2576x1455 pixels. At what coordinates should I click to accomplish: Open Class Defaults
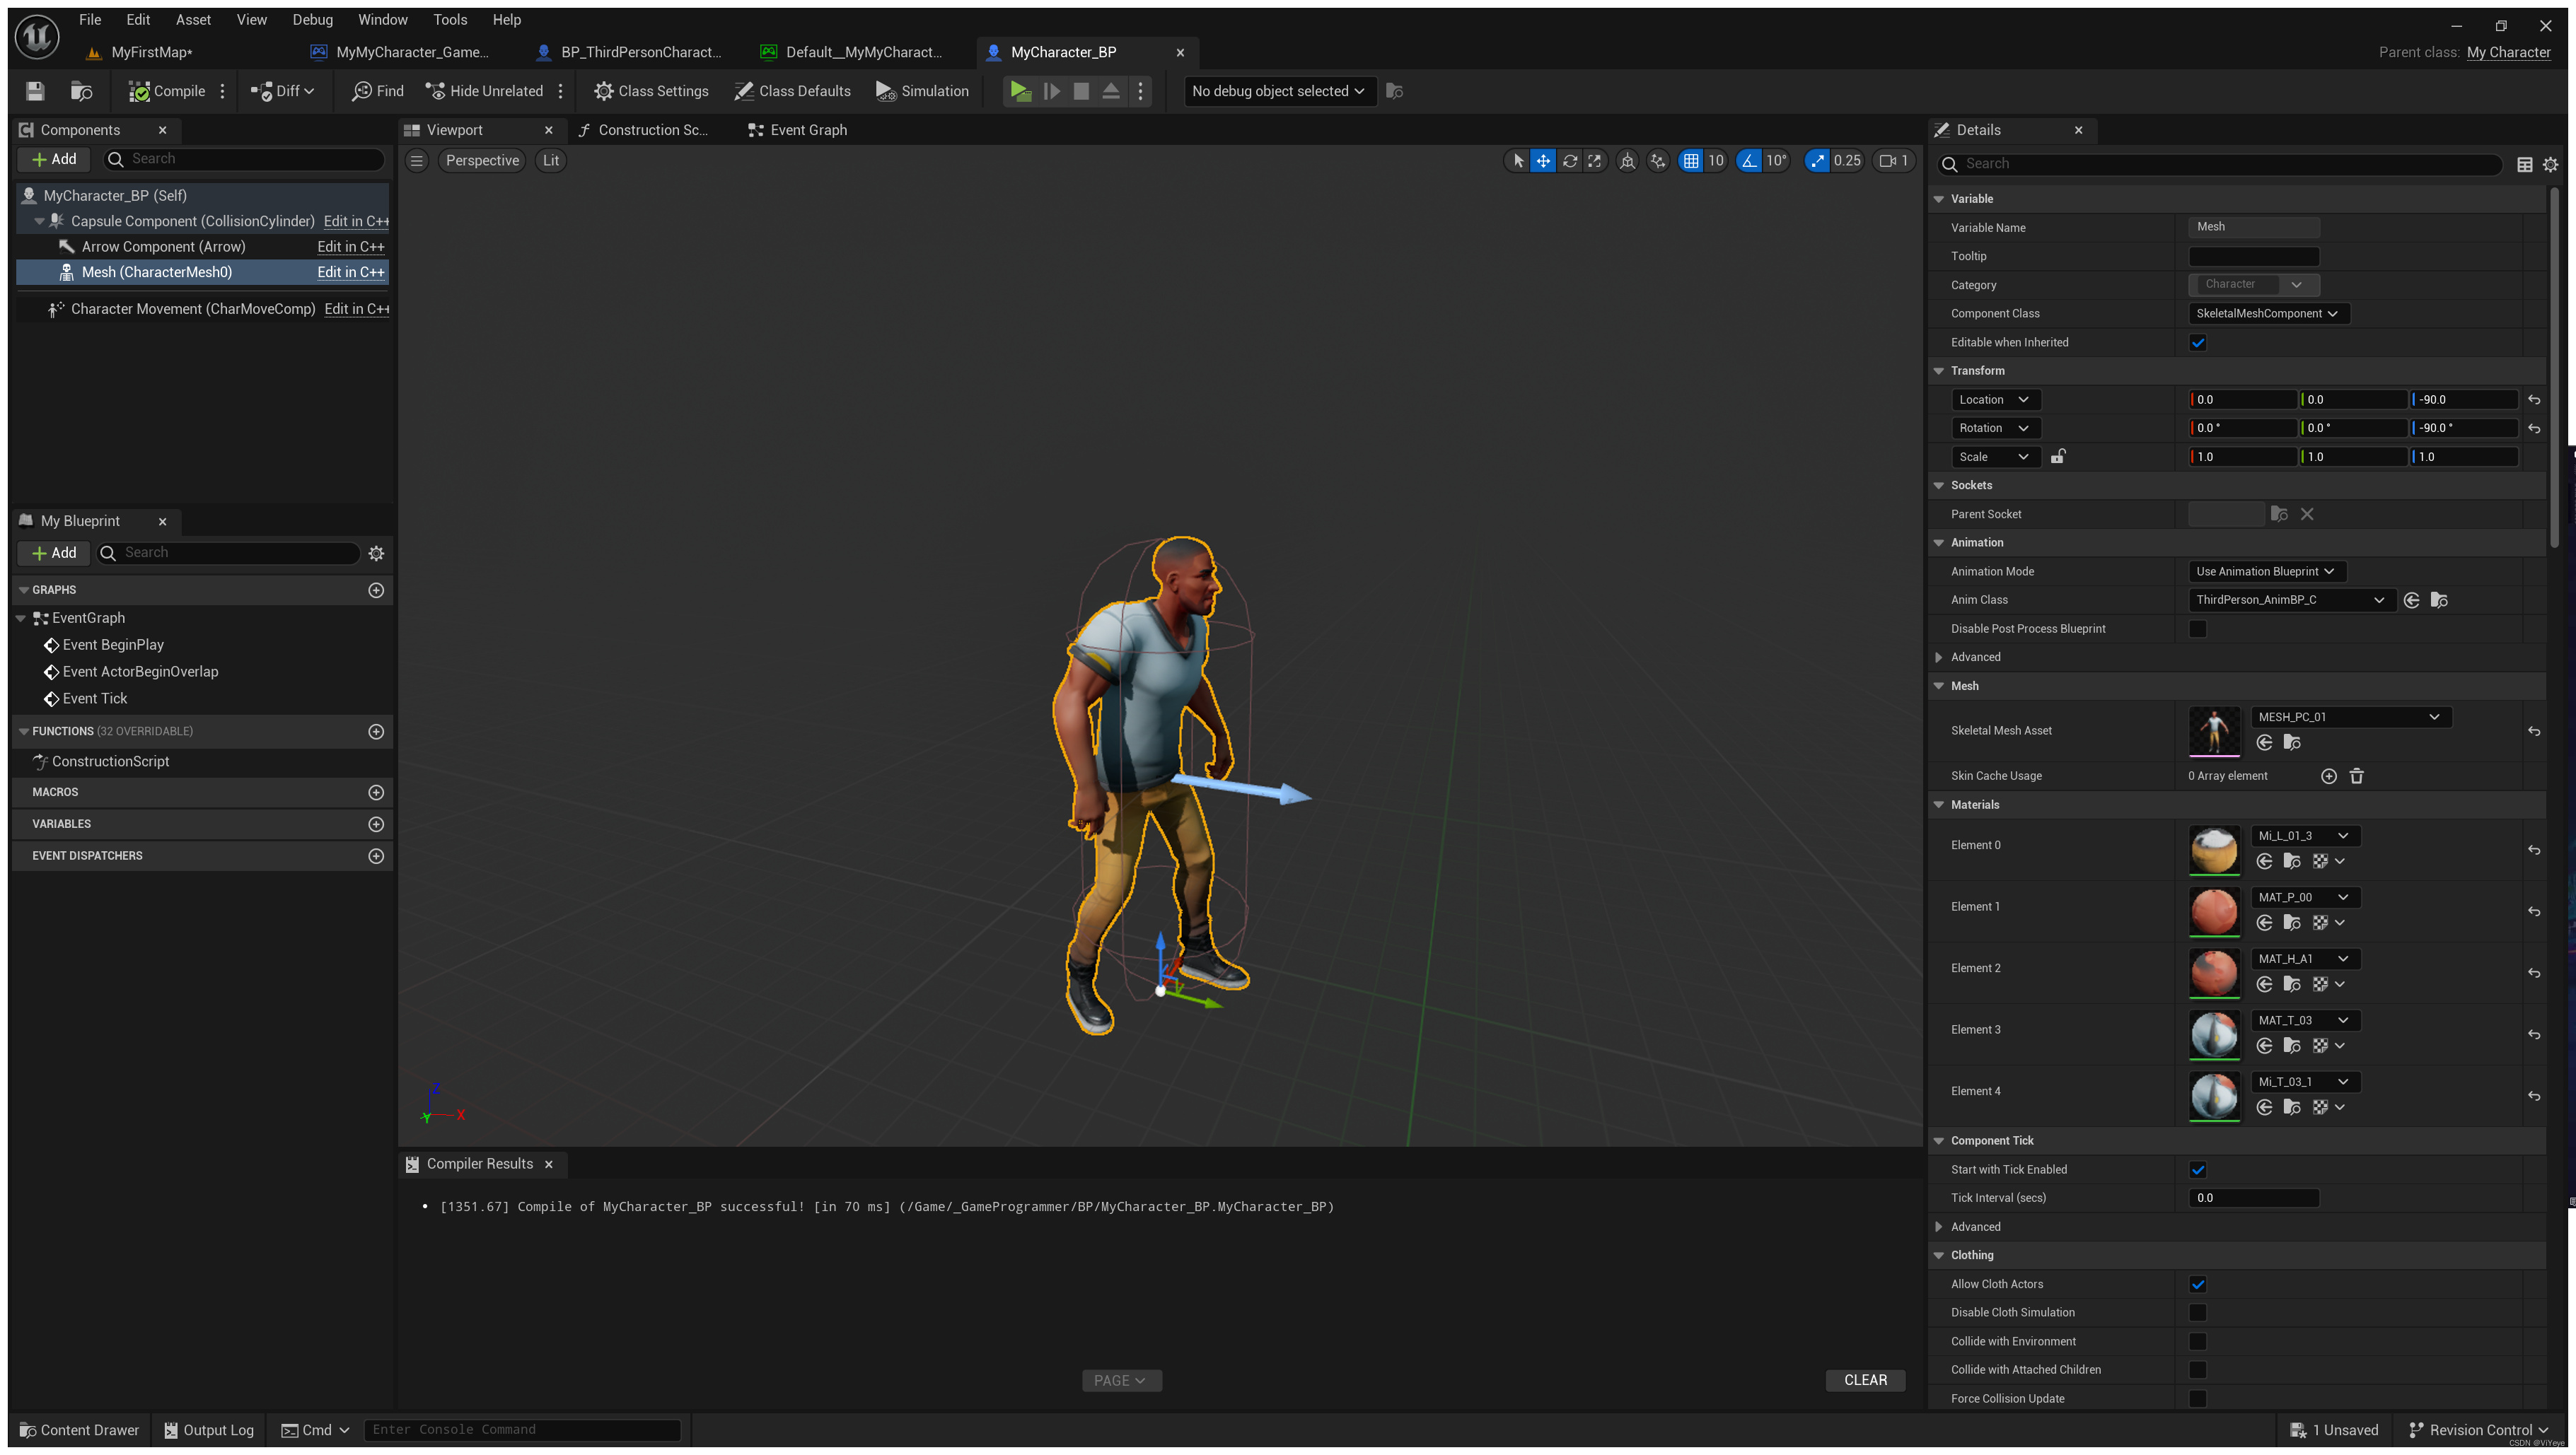[x=792, y=91]
